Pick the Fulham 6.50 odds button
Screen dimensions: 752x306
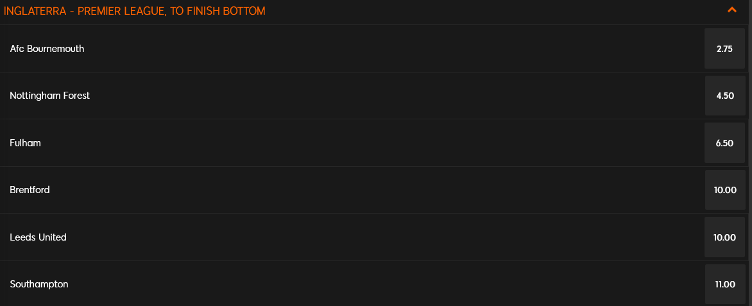click(x=724, y=143)
